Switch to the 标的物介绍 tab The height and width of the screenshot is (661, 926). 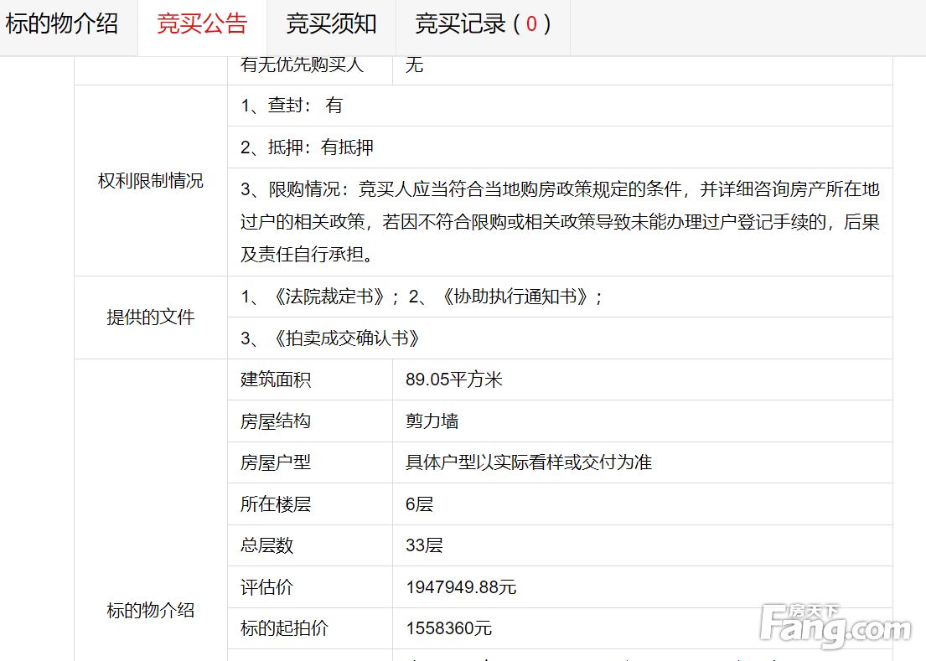pos(63,24)
